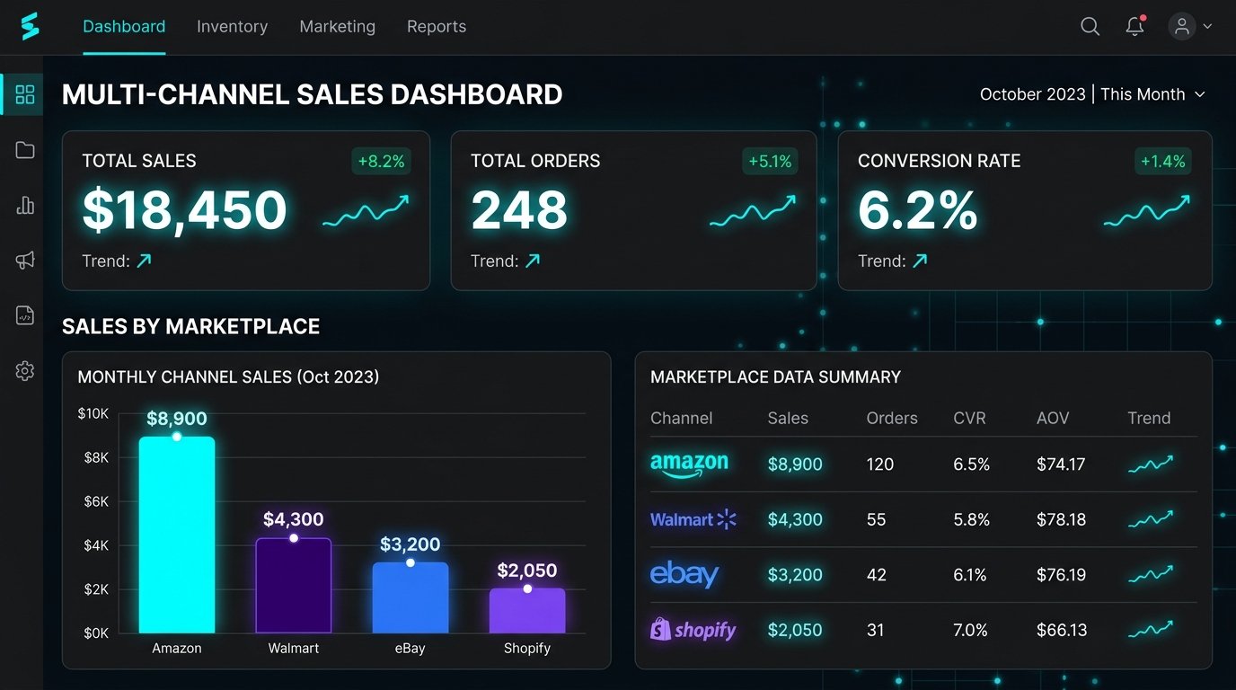Sort table by the Sales column header
Viewport: 1236px width, 690px height.
coord(788,418)
